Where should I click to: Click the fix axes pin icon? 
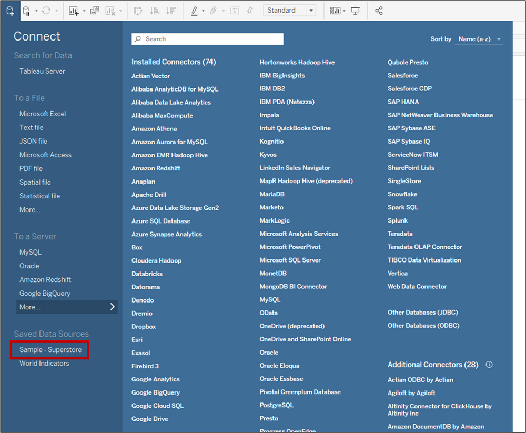249,11
